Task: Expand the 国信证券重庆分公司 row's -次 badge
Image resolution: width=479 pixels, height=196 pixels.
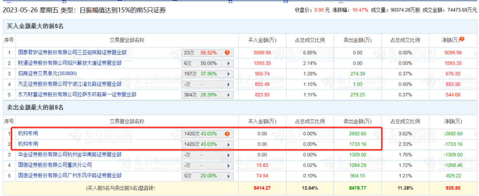Action: point(229,165)
